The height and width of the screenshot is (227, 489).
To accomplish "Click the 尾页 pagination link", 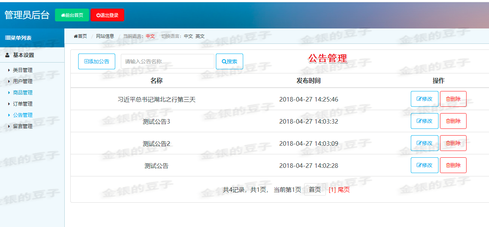I will (x=344, y=190).
